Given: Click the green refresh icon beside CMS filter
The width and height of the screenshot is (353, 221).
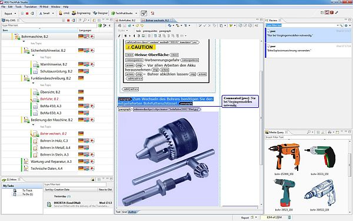Looking at the screenshot, I should (100, 25).
